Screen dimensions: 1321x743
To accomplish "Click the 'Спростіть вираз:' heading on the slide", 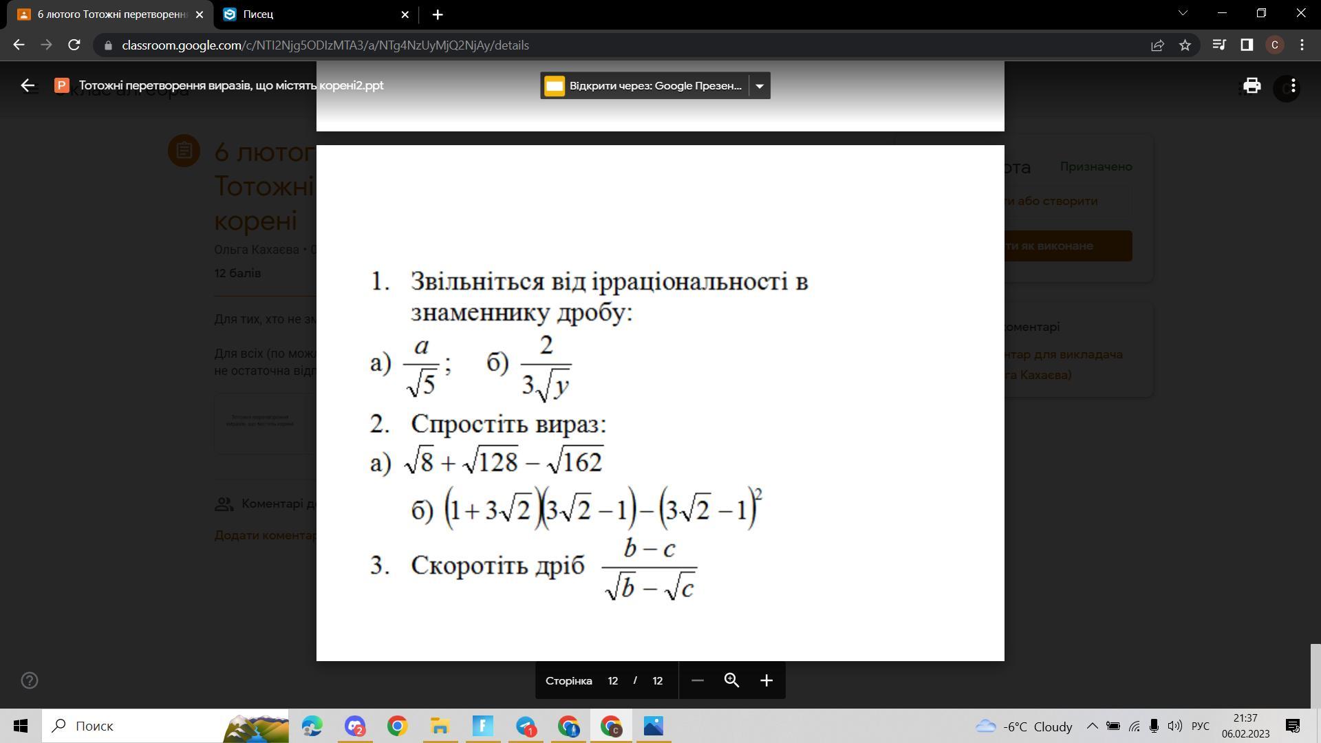I will (508, 424).
